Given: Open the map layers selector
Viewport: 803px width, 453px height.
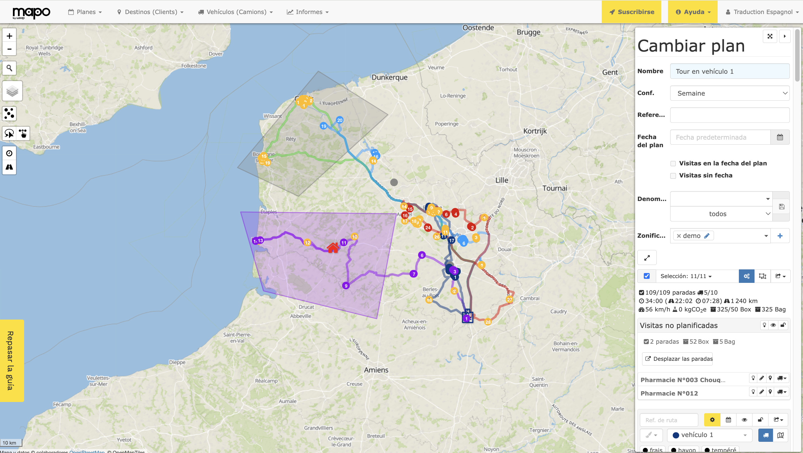Looking at the screenshot, I should pos(12,91).
